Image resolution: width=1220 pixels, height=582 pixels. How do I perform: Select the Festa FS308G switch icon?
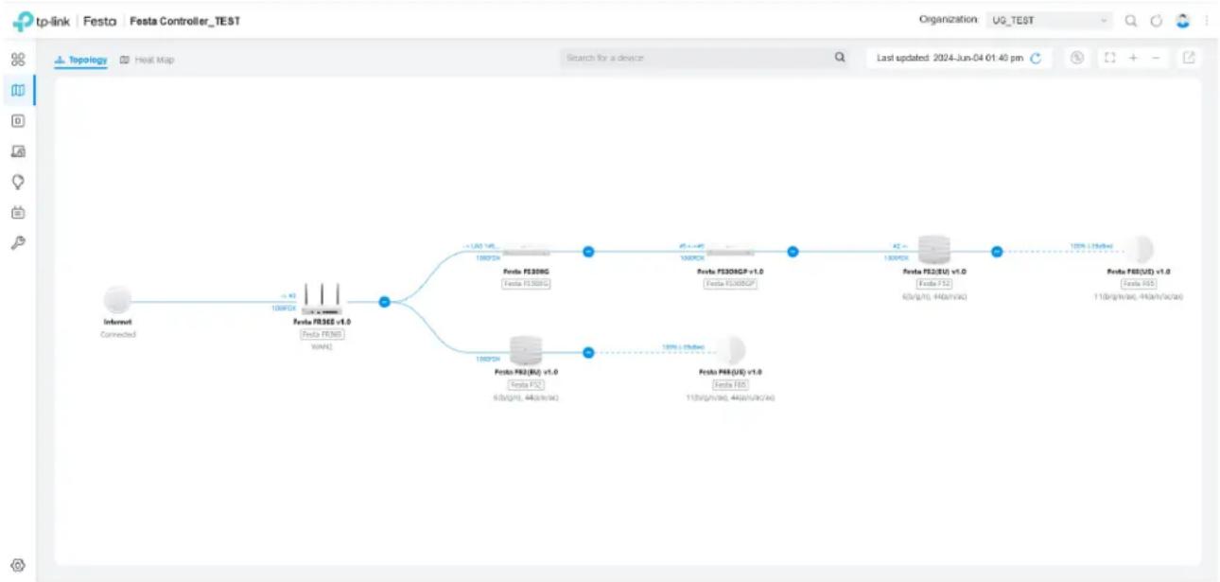click(526, 251)
